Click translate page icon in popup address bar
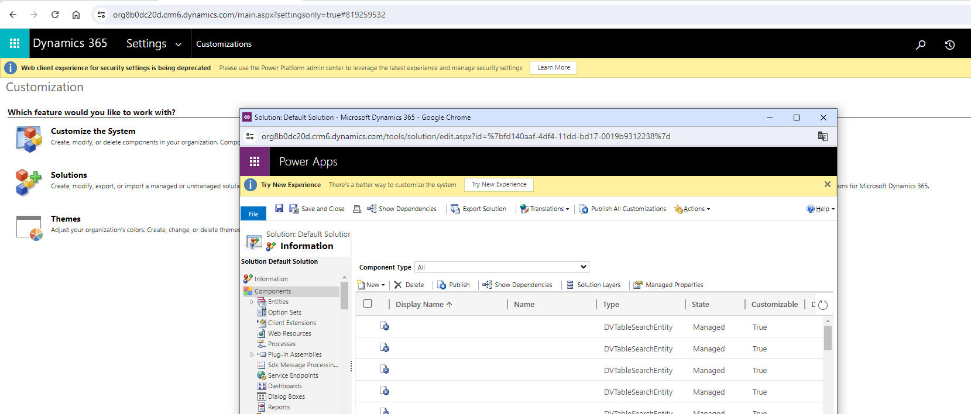 click(x=822, y=136)
